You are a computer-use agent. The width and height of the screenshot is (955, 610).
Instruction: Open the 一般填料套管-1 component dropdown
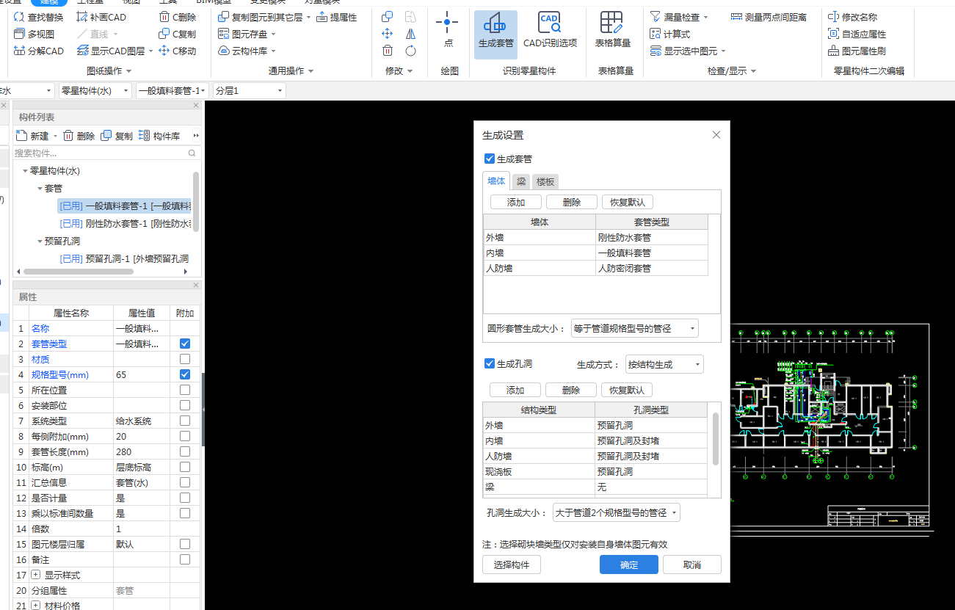pos(173,90)
